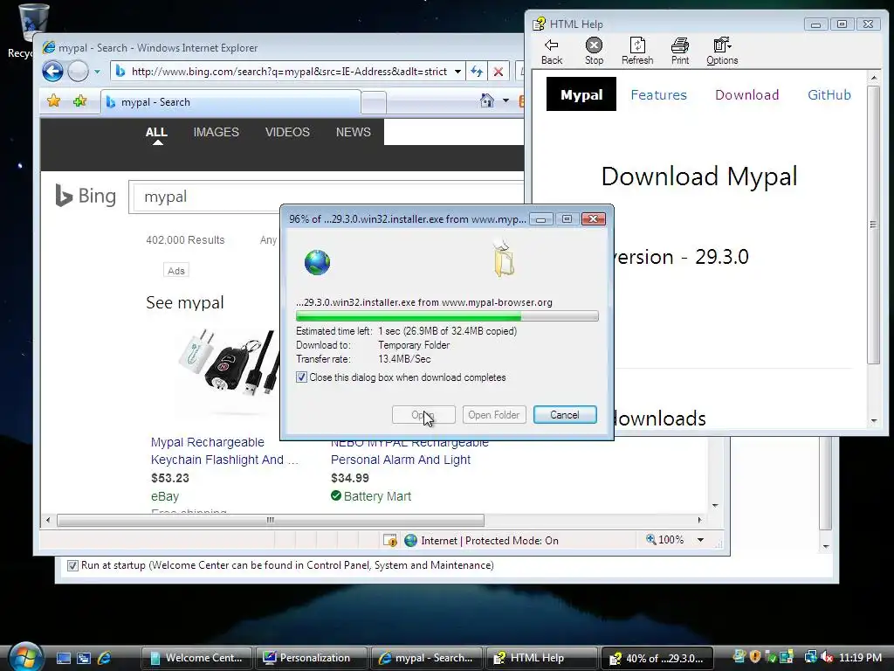
Task: Open the Windows Start orb
Action: (24, 657)
